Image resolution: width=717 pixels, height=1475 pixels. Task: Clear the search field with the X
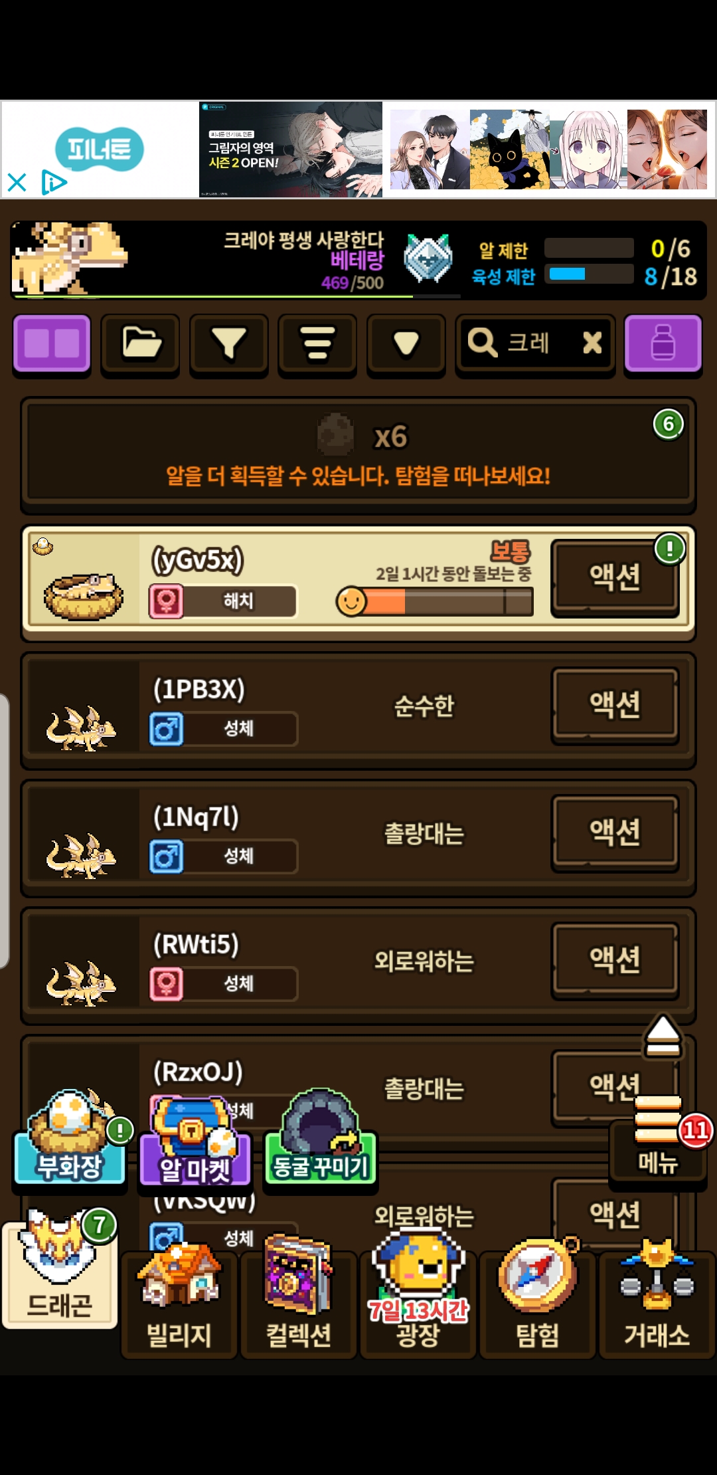592,343
